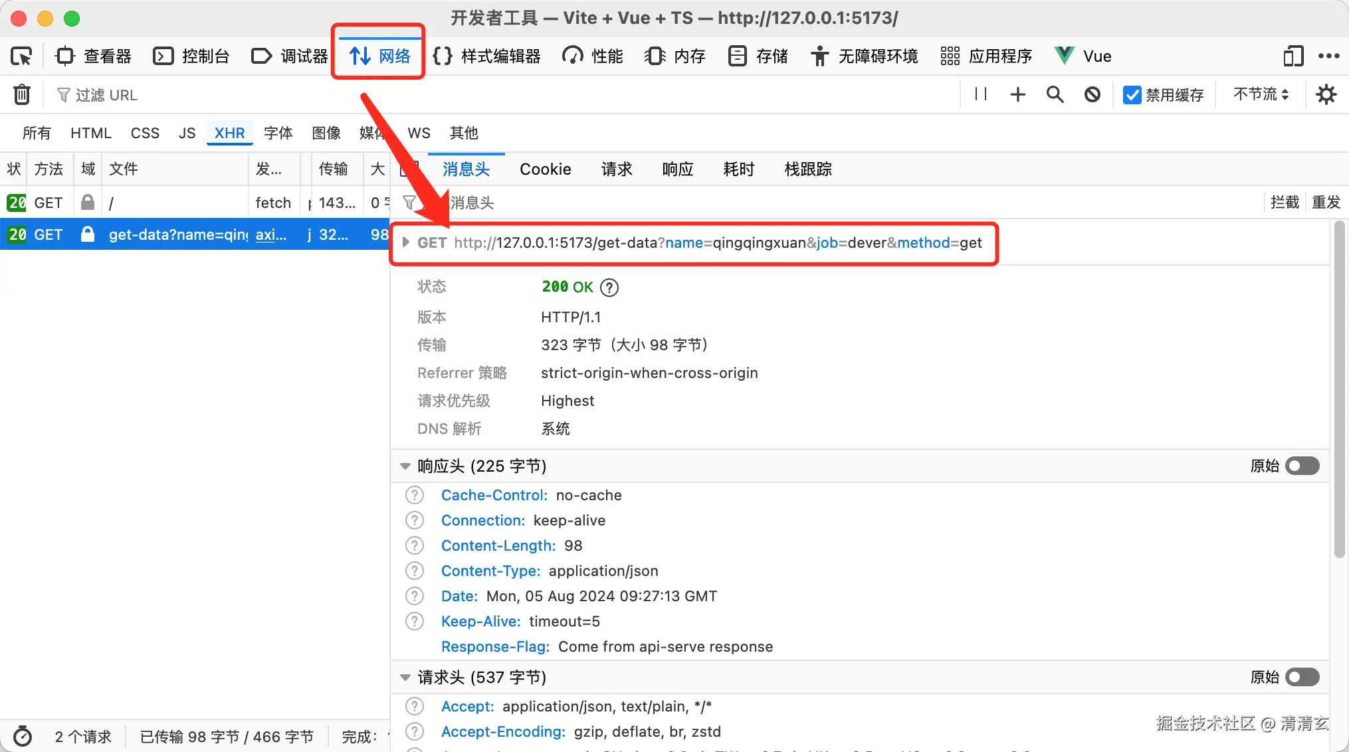This screenshot has height=752, width=1349.
Task: Click the 重发 button
Action: 1326,202
